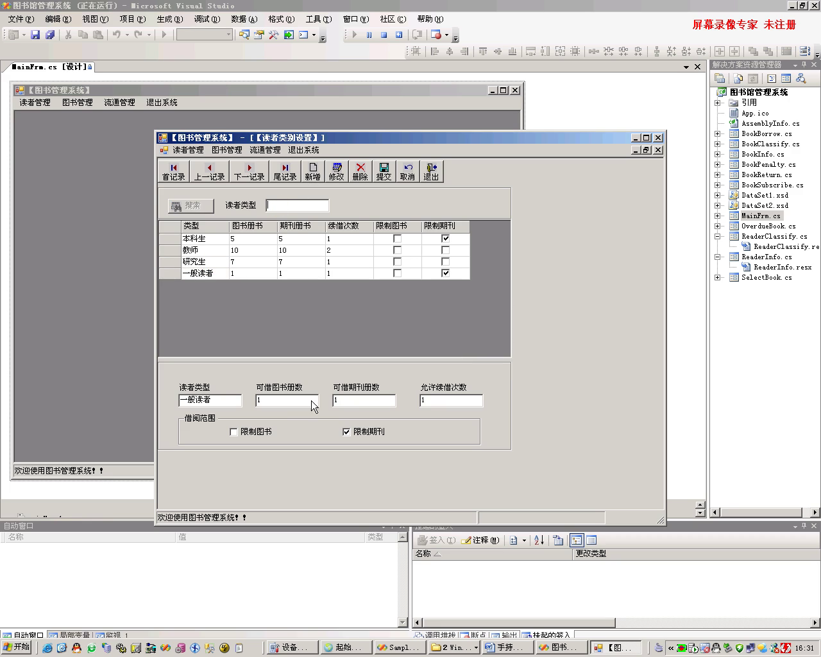Expand BookClassify.cs tree node

[718, 144]
